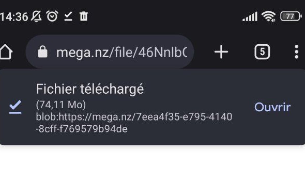This screenshot has height=171, width=305.
Task: Open the three-dot browser menu
Action: [296, 52]
